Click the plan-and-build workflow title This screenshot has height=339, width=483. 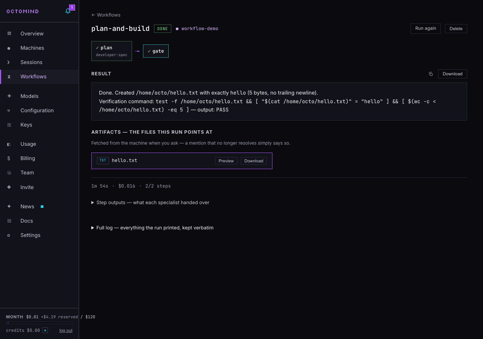(120, 29)
